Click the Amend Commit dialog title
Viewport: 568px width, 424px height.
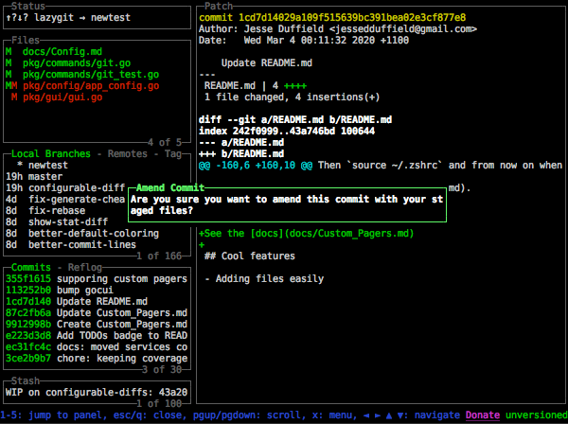coord(170,187)
